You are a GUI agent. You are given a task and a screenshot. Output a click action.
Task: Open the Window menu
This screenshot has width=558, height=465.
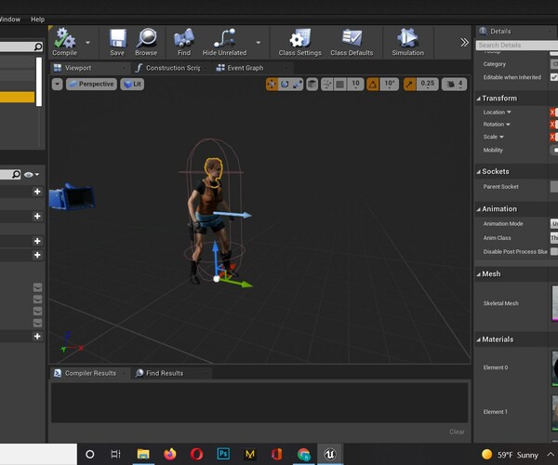click(10, 20)
